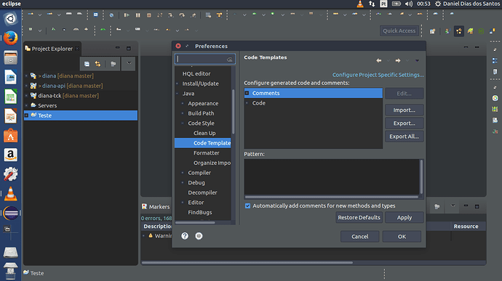The image size is (502, 281).
Task: Click the help question mark icon in Preferences
Action: [x=185, y=236]
